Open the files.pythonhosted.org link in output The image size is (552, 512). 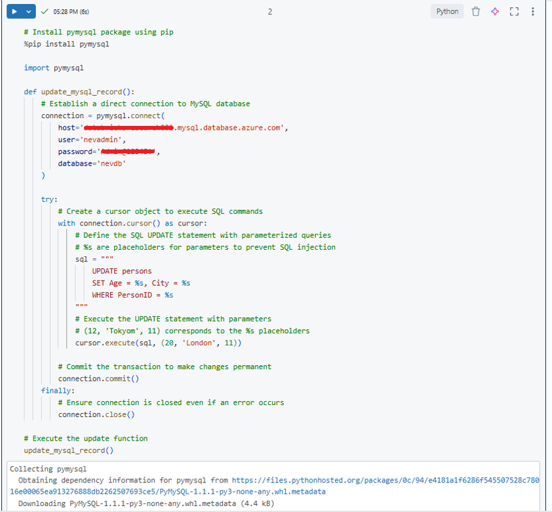tap(385, 481)
